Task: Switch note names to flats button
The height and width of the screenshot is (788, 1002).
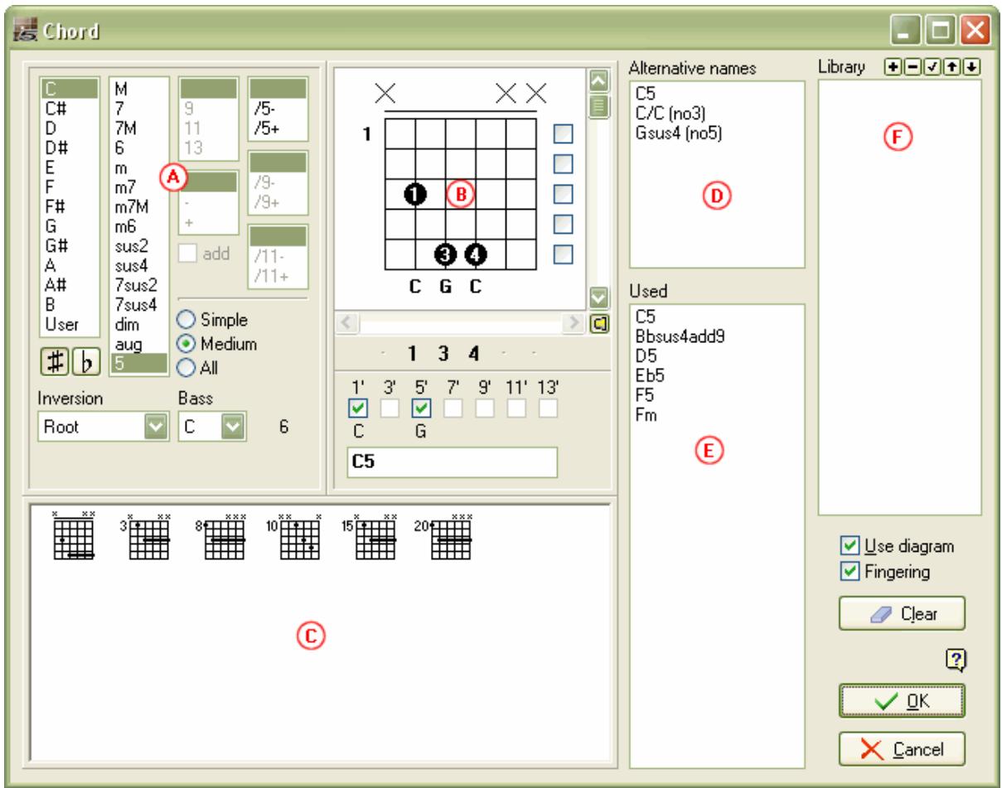Action: coord(85,363)
